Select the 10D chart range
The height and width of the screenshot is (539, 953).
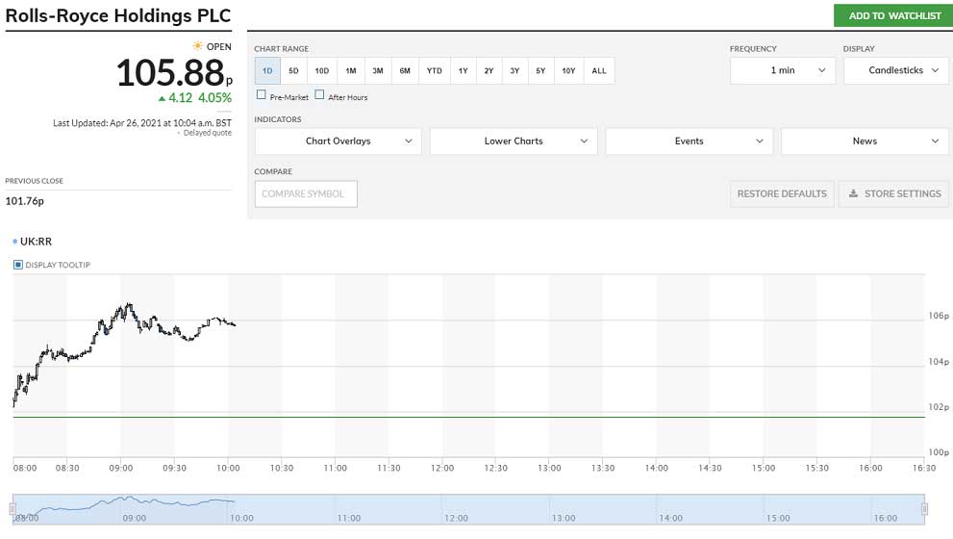pos(322,70)
